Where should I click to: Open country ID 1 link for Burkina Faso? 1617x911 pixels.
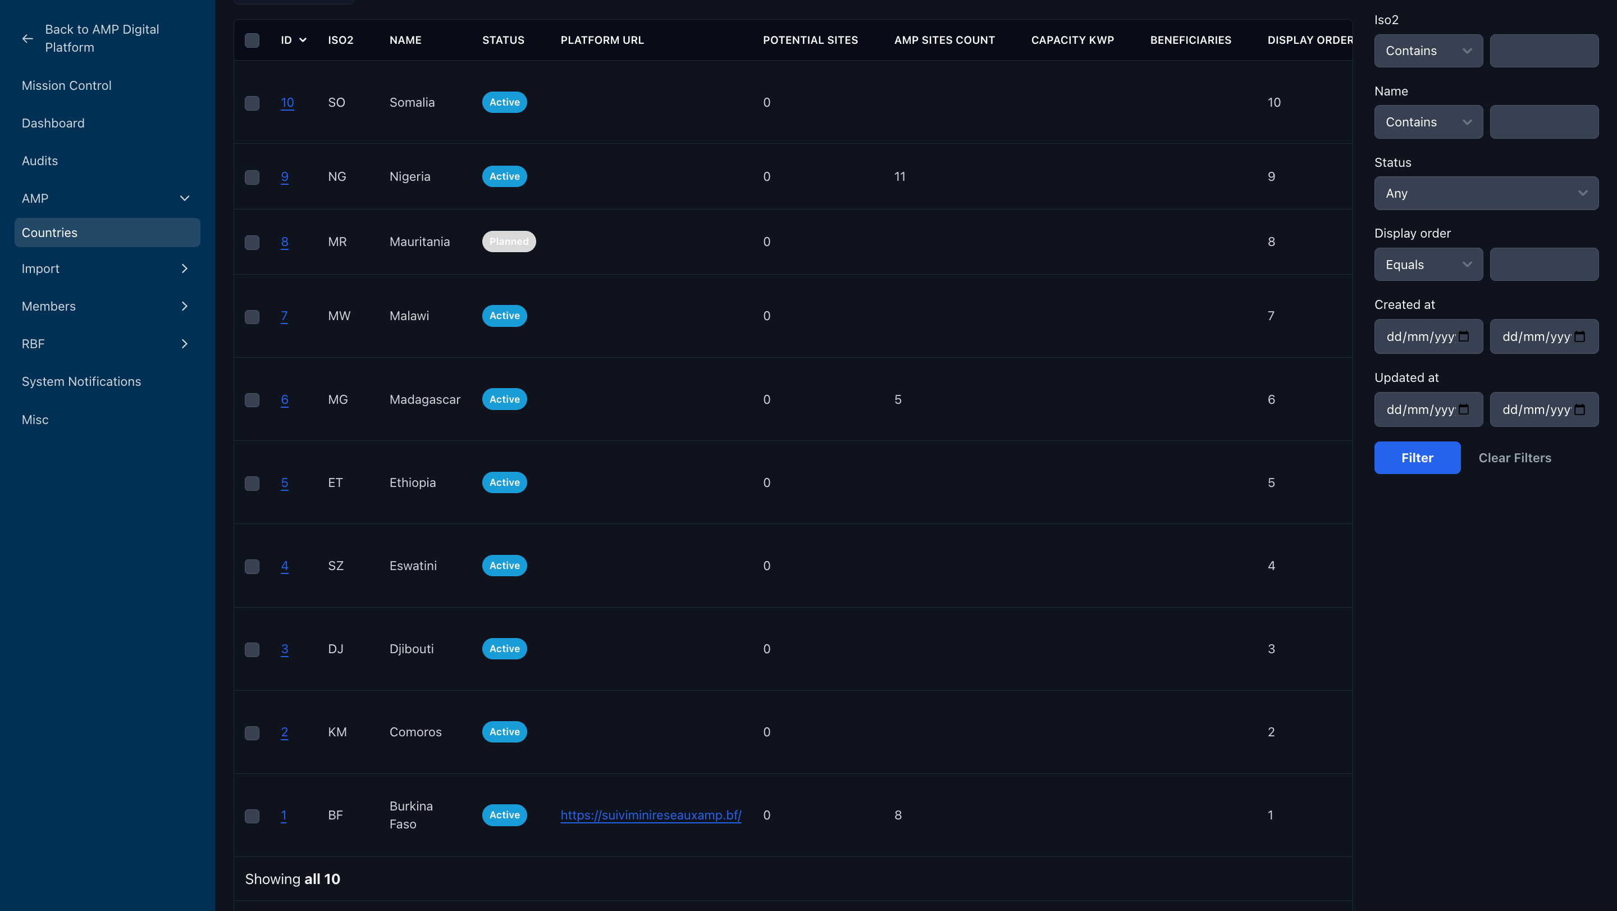(283, 815)
